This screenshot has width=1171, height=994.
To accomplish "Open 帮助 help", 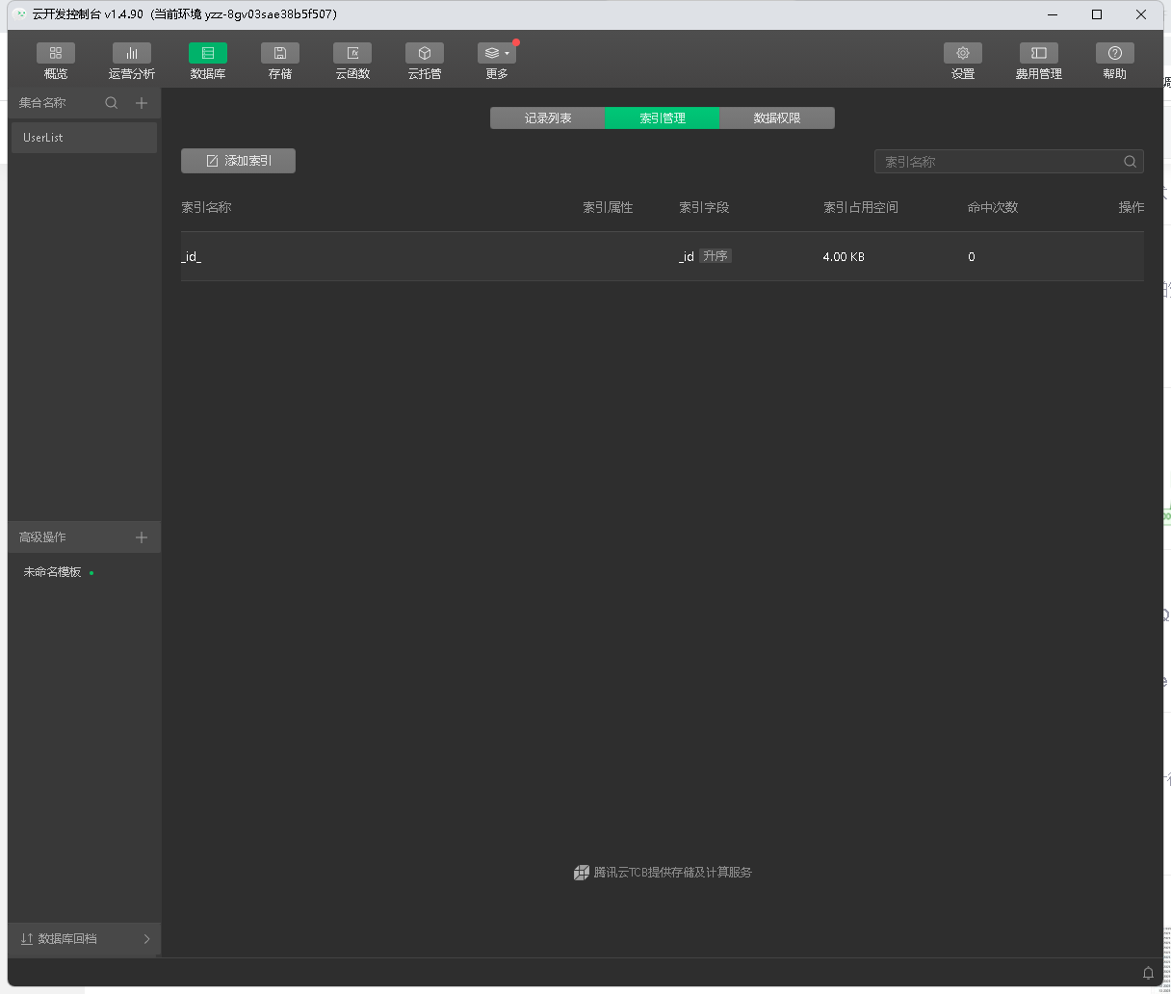I will tap(1115, 62).
